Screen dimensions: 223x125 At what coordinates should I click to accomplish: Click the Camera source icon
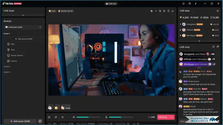[8, 61]
